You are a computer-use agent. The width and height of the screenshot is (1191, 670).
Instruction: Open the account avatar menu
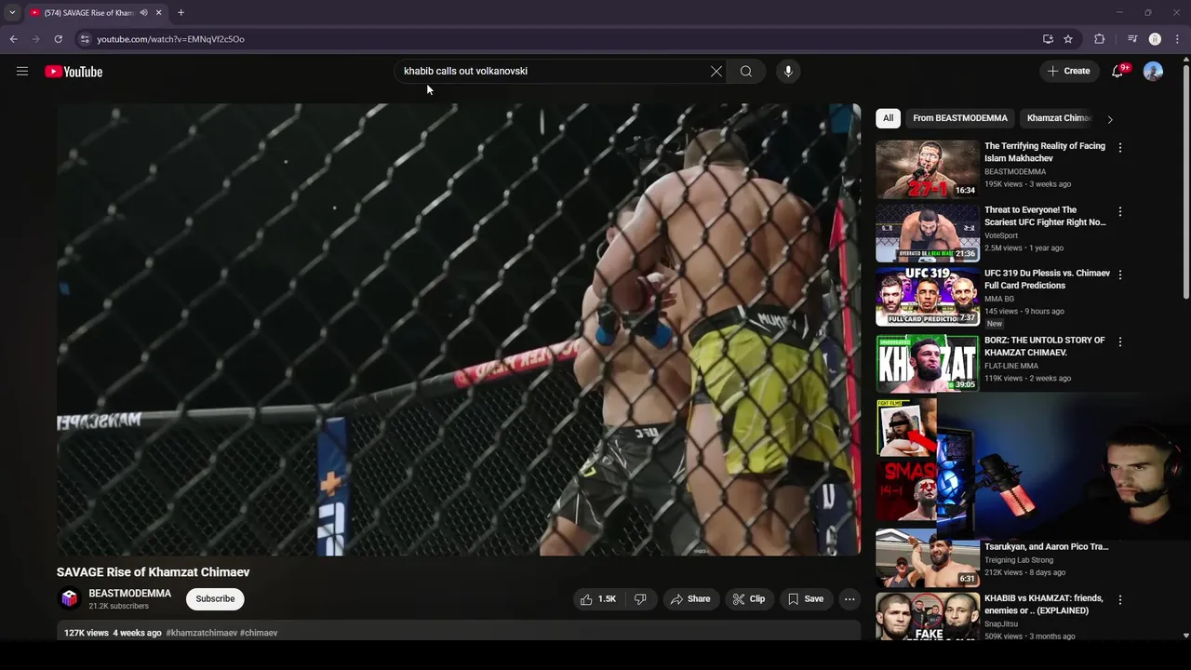point(1153,72)
